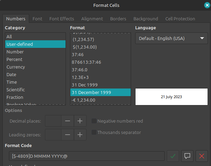The height and width of the screenshot is (166, 211).
Task: Choose the Date category in list
Action: [x=11, y=74]
